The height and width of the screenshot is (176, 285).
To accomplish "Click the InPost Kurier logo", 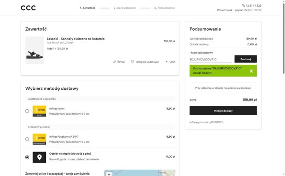I will click(39, 111).
